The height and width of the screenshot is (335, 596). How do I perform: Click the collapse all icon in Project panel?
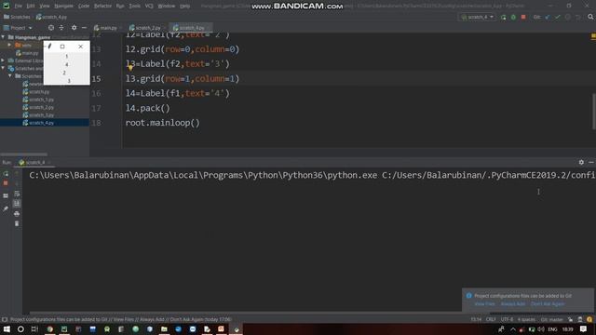[x=61, y=28]
